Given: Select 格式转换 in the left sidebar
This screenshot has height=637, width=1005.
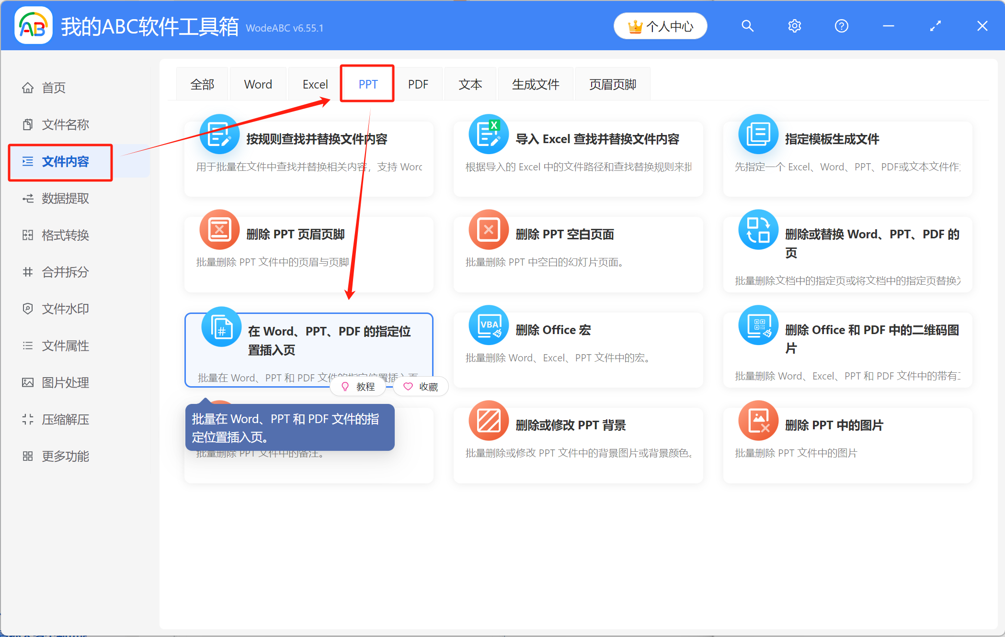Looking at the screenshot, I should pos(65,235).
